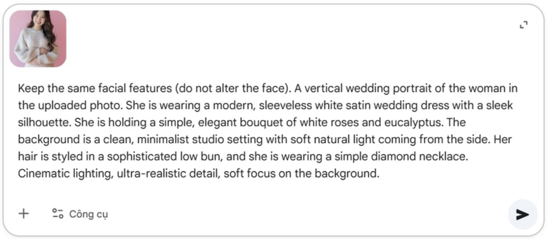Screen dimensions: 548x239
Task: Click the send arrow button
Action: click(522, 215)
